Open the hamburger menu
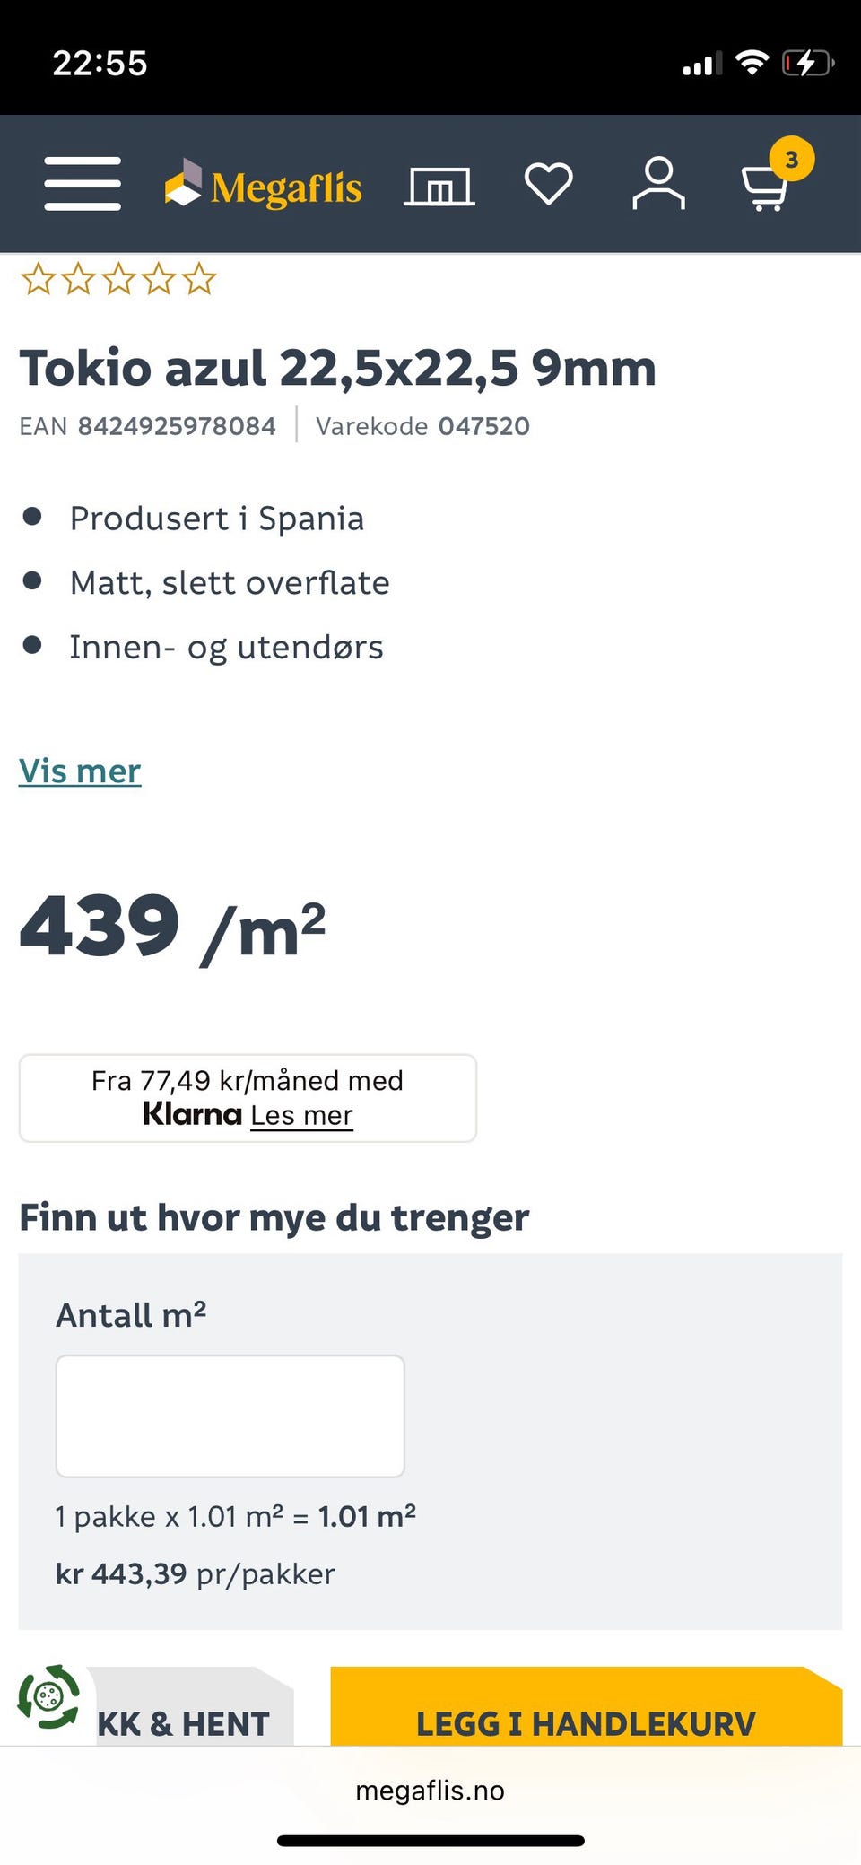This screenshot has width=861, height=1865. click(83, 183)
